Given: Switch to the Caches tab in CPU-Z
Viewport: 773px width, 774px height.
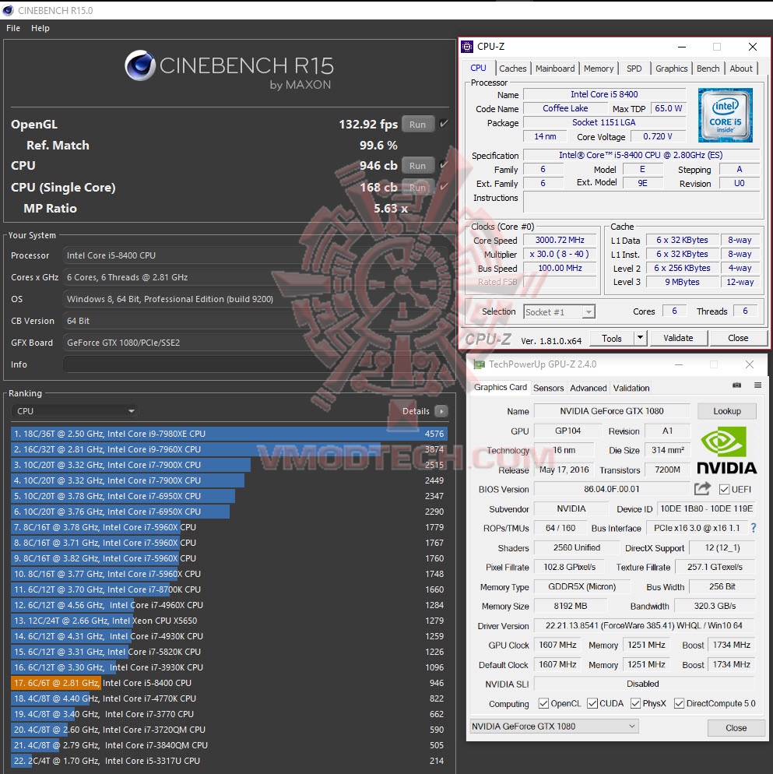Looking at the screenshot, I should 513,69.
